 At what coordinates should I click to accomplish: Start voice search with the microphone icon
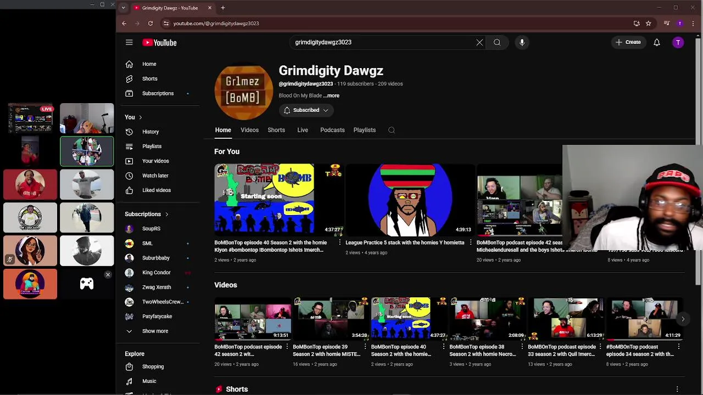click(x=522, y=42)
